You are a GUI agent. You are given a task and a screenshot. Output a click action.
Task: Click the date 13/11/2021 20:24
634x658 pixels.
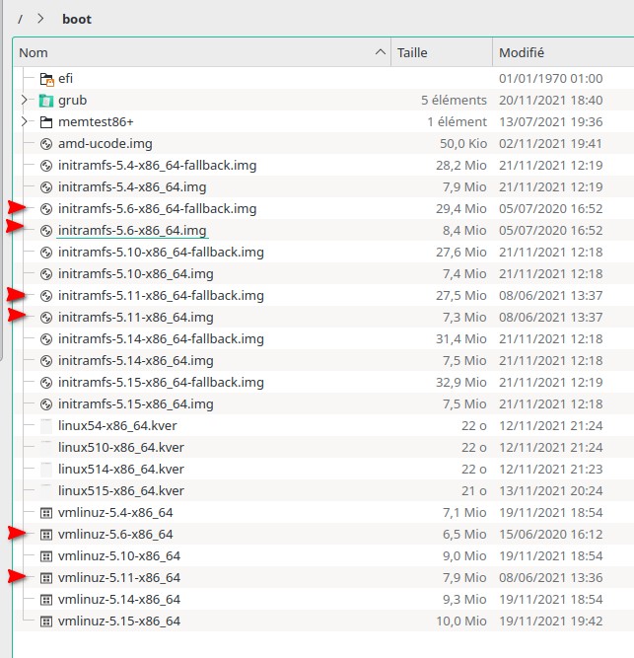pos(551,491)
